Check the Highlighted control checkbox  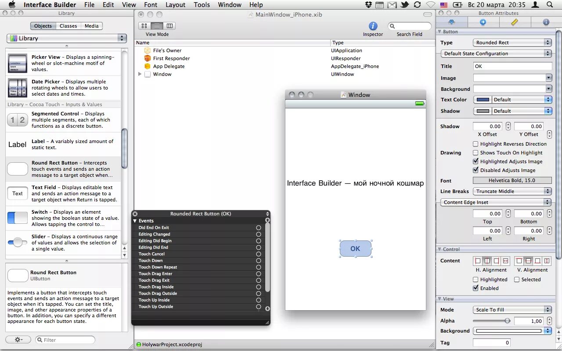[476, 279]
